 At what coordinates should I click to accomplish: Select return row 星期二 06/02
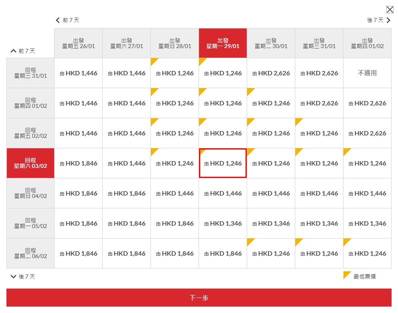click(x=30, y=253)
